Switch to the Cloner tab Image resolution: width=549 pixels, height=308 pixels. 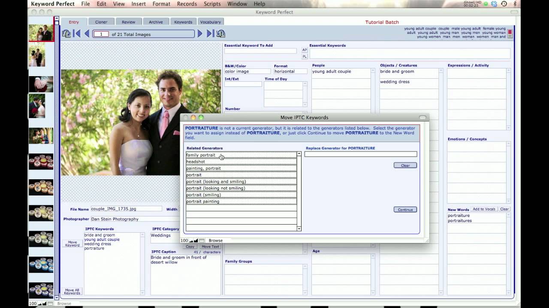click(x=101, y=22)
